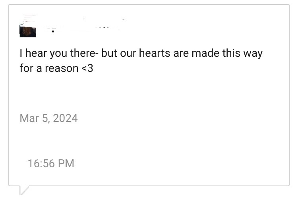
Task: Click the year "2024" in the date
Action: 64,118
